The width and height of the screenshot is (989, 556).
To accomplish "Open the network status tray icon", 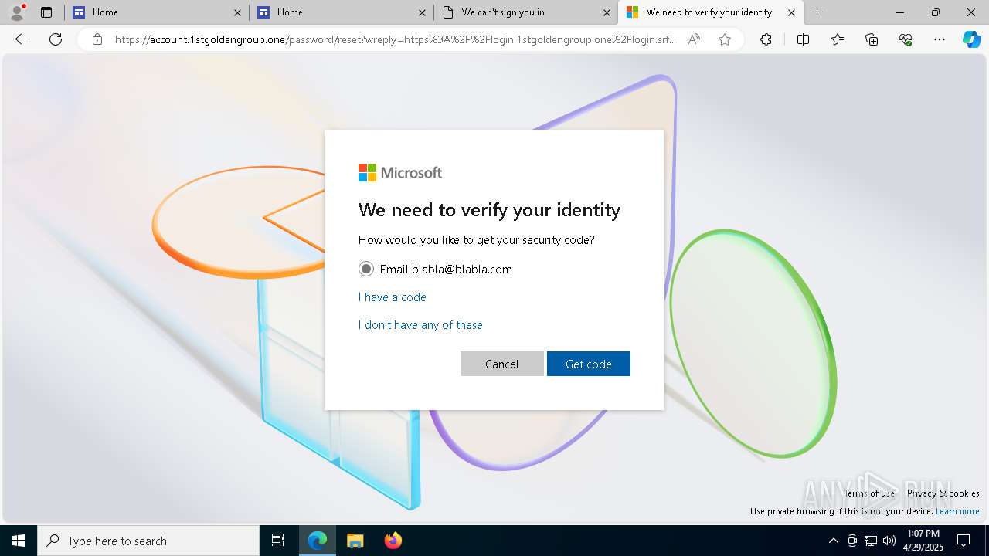I will [x=871, y=541].
